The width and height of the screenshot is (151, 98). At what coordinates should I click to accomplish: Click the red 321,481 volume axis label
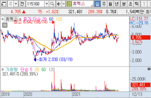click(140, 85)
